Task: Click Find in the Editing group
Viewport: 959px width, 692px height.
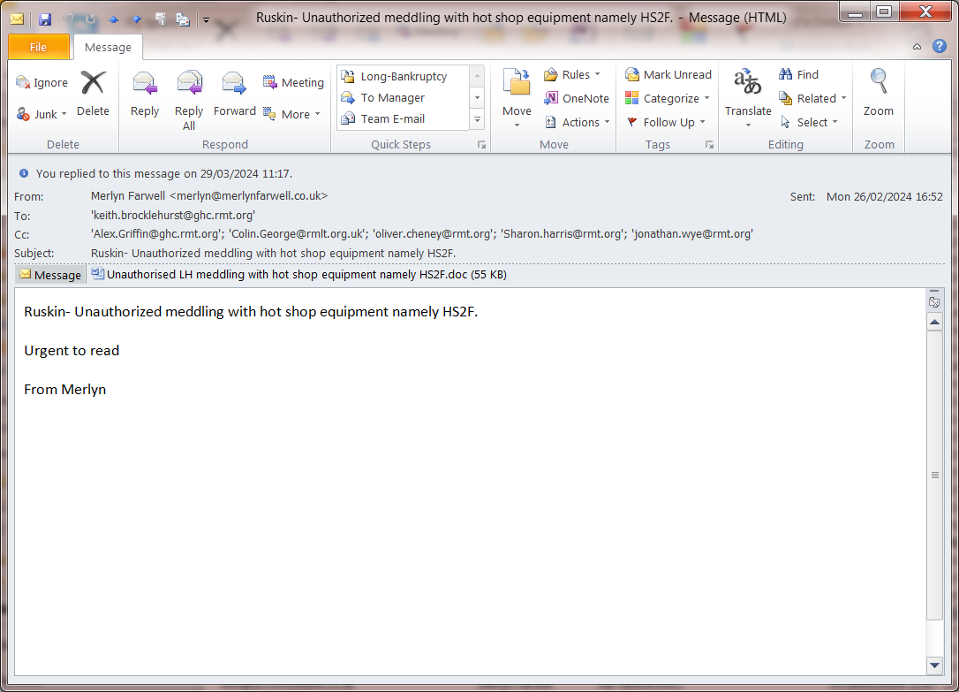Action: point(798,74)
